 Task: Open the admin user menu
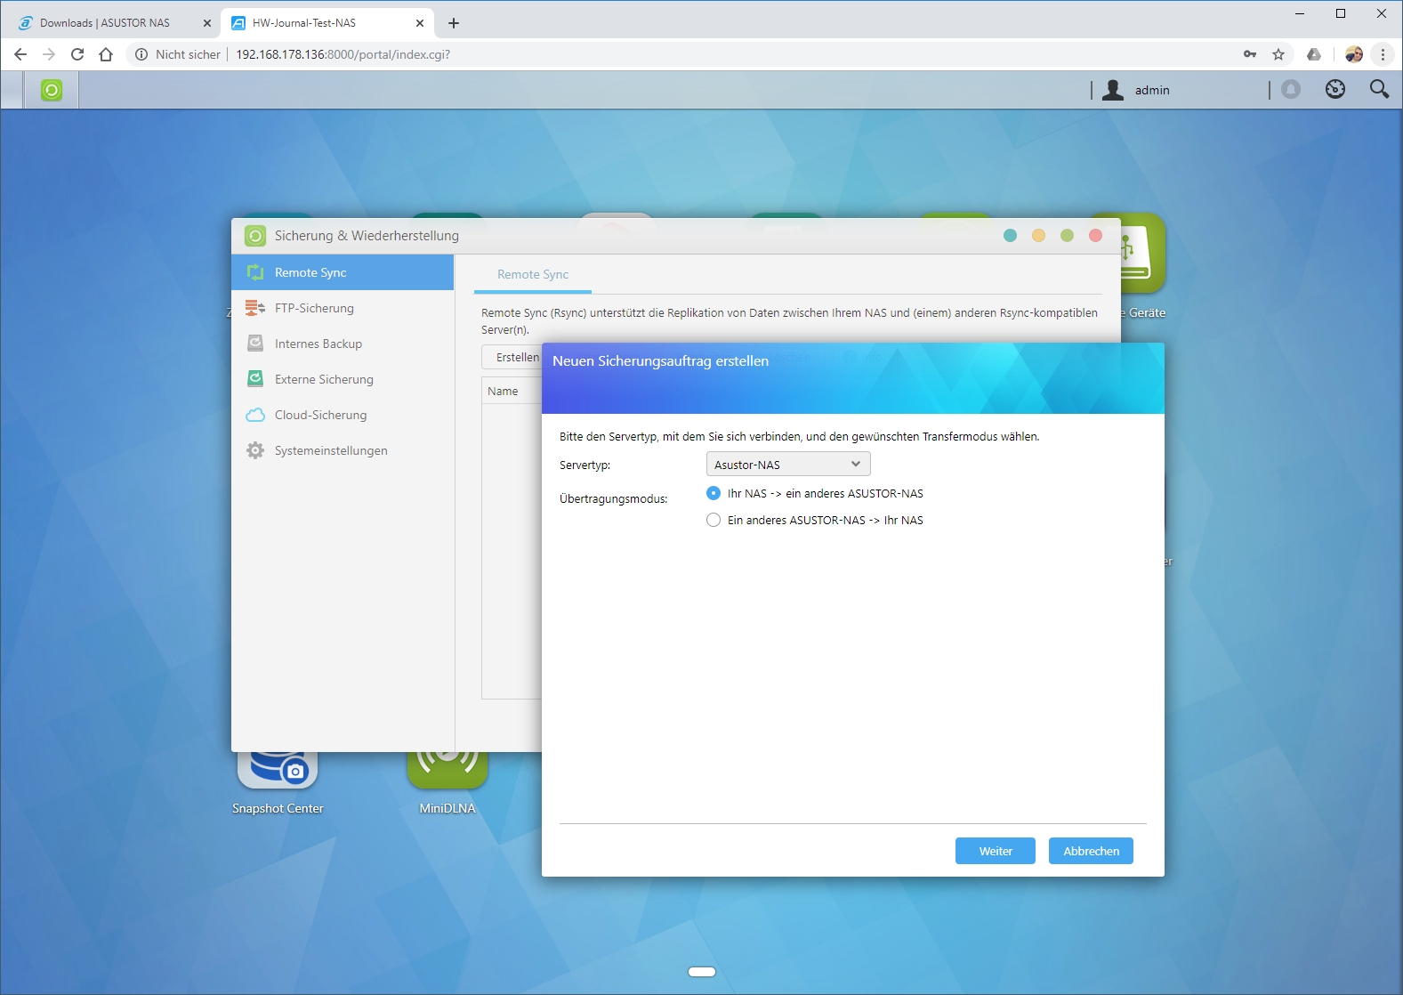(1137, 90)
